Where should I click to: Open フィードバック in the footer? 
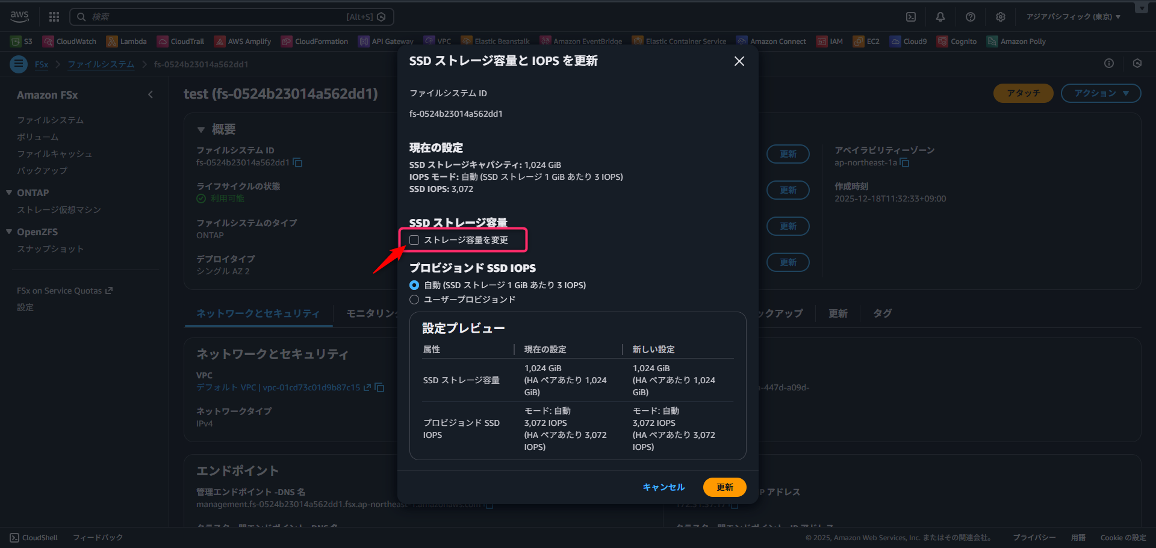coord(98,538)
